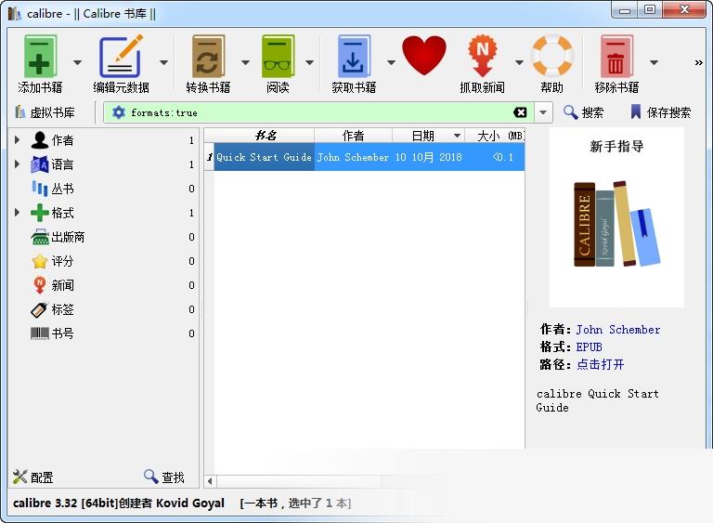Open Fetch news dropdown arrow
The image size is (713, 523).
[519, 62]
